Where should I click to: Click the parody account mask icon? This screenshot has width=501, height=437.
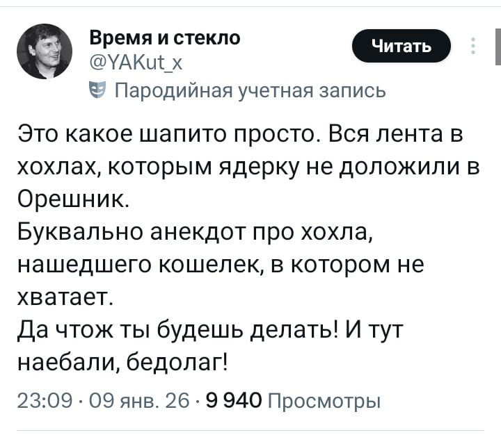pyautogui.click(x=99, y=90)
